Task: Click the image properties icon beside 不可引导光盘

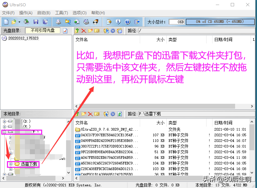Action: pos(65,31)
